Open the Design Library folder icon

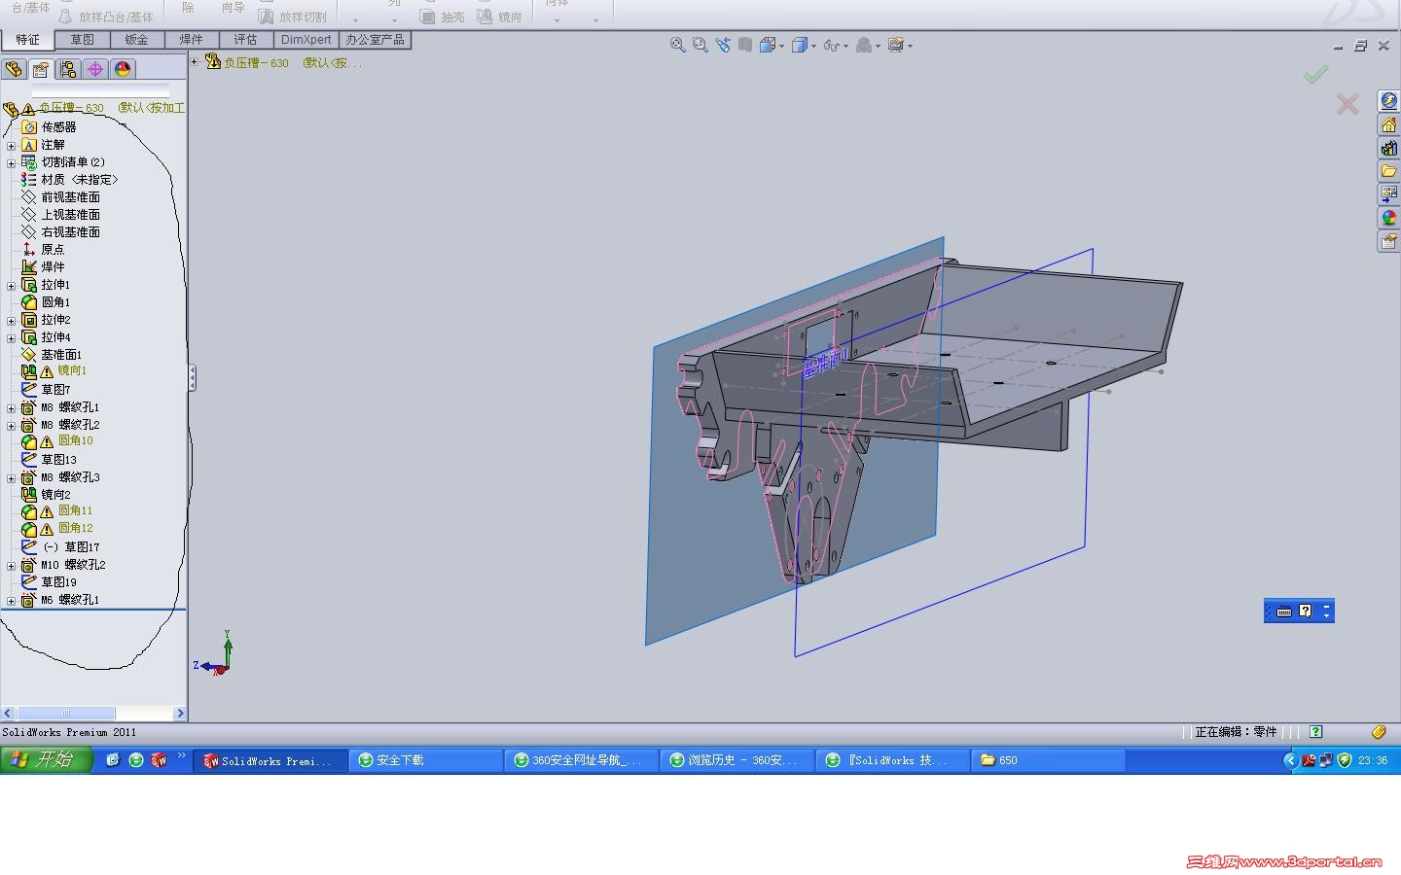(1388, 171)
